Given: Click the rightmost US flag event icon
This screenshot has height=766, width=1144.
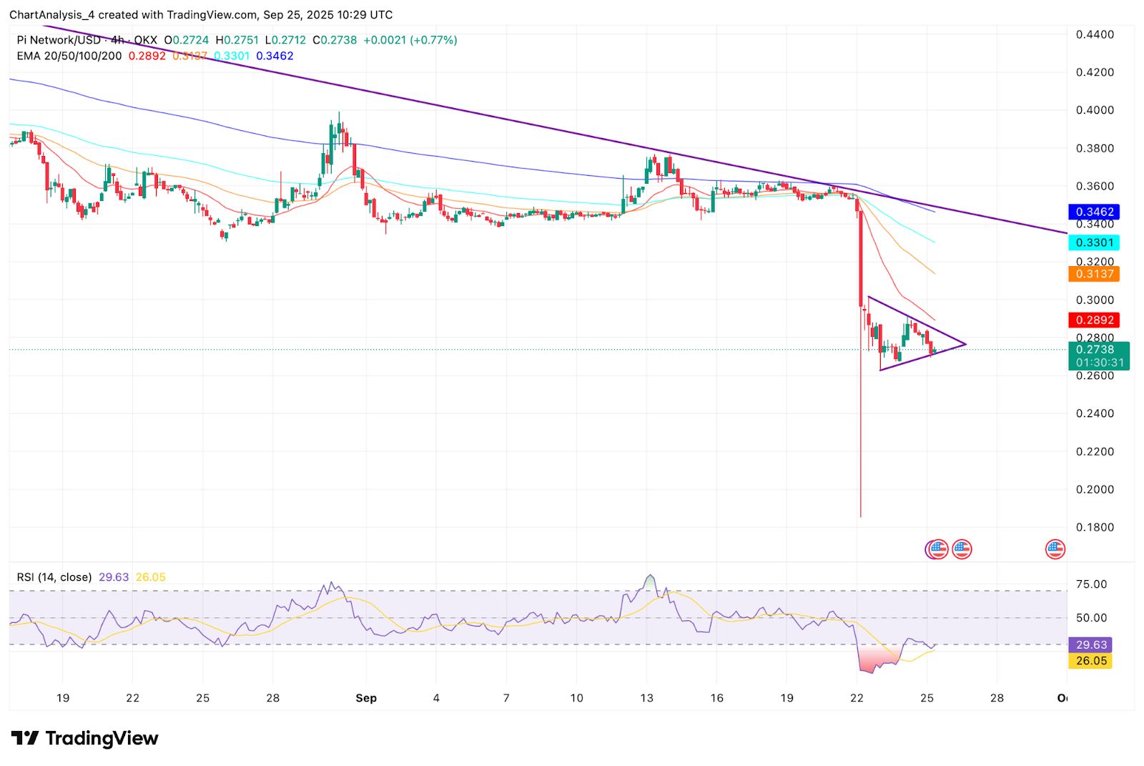Looking at the screenshot, I should click(x=1055, y=549).
